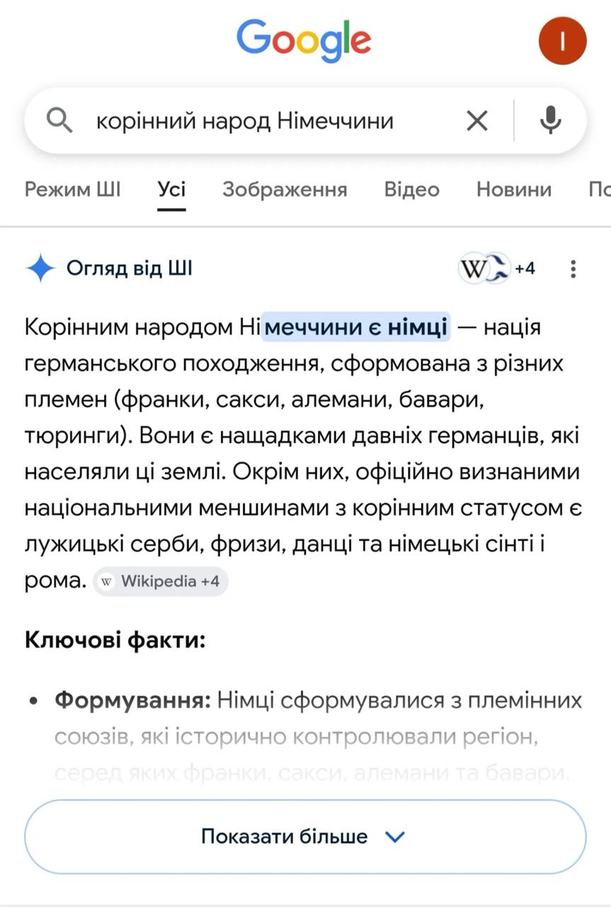Clear the search query with X
The image size is (611, 907).
coord(477,121)
